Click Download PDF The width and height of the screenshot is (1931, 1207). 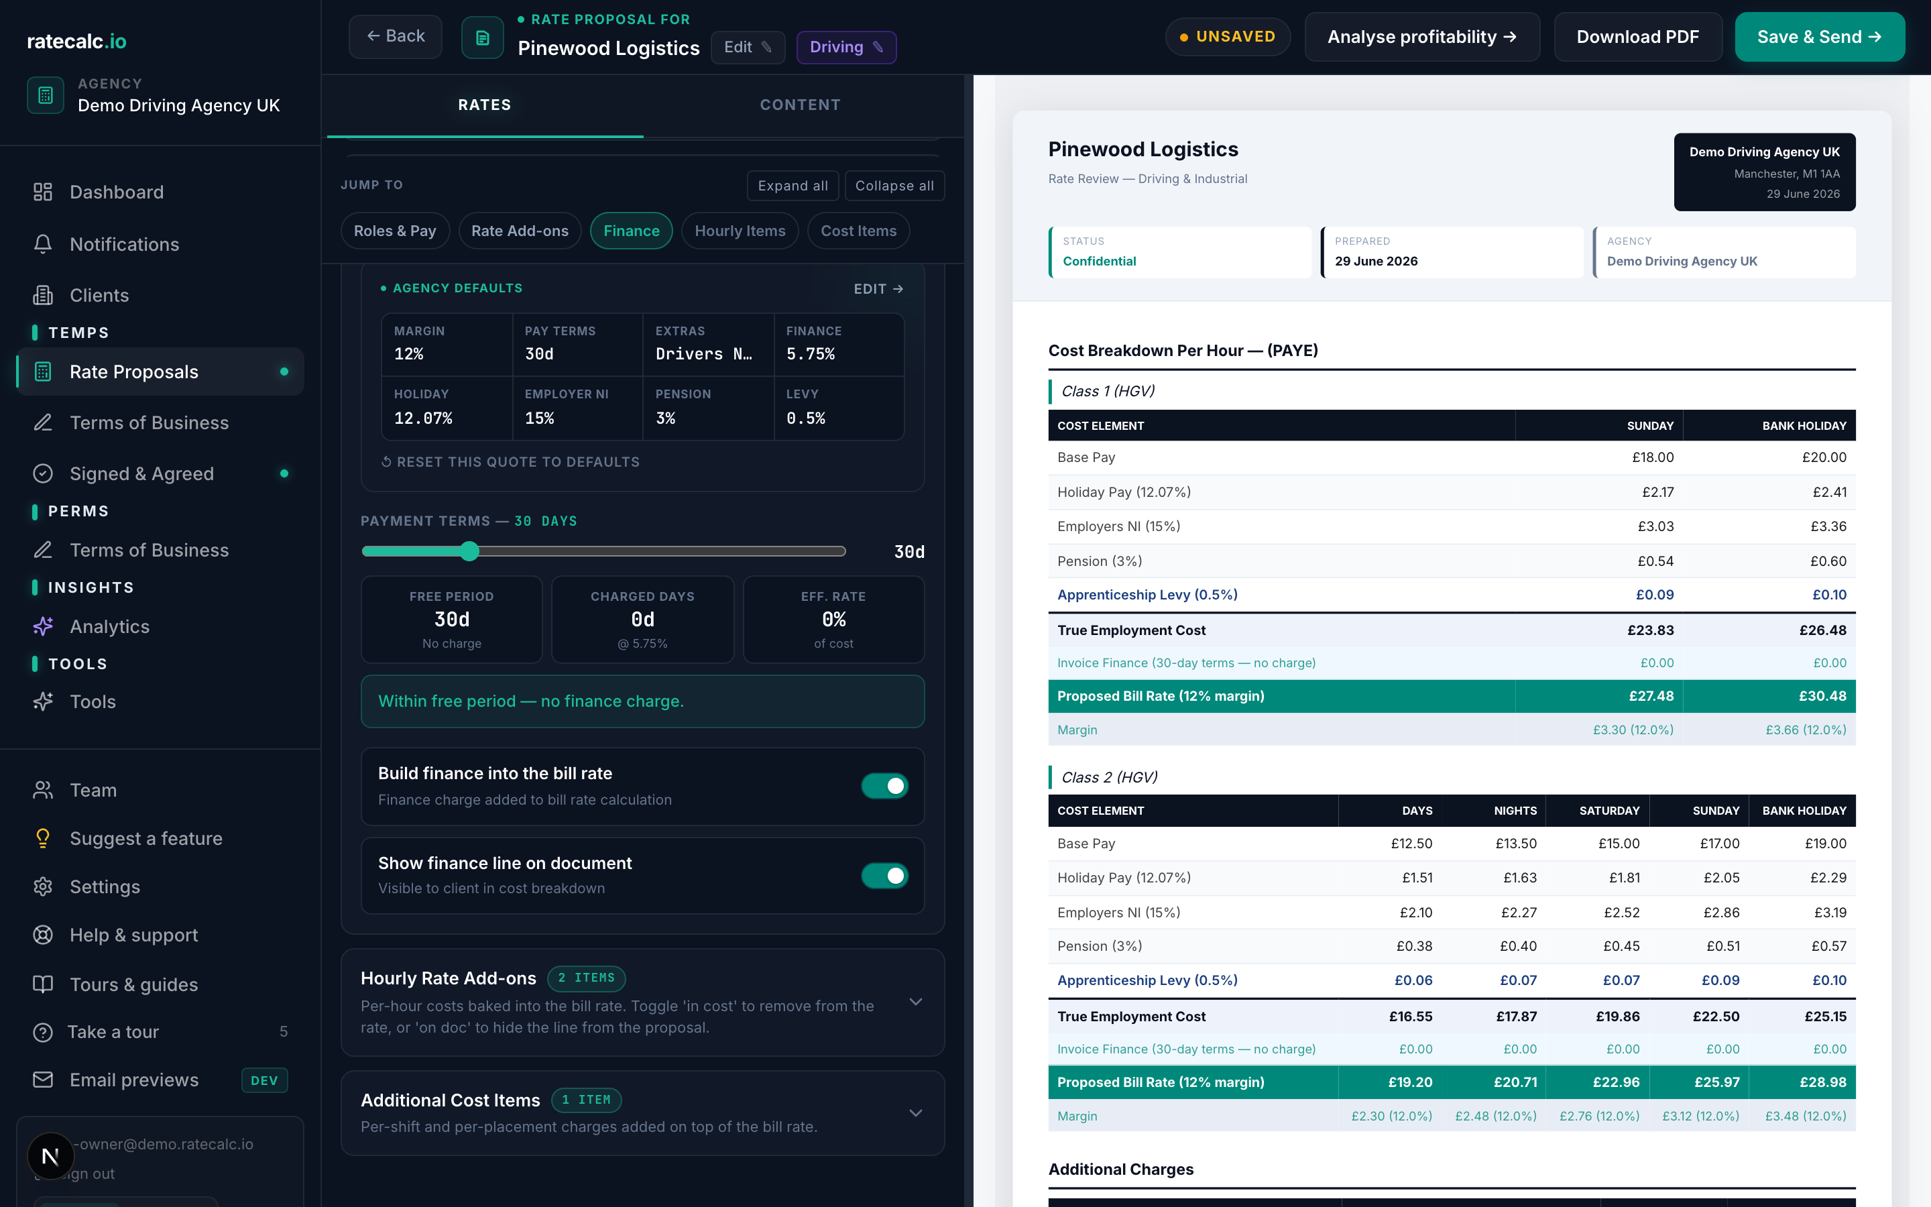coord(1637,37)
